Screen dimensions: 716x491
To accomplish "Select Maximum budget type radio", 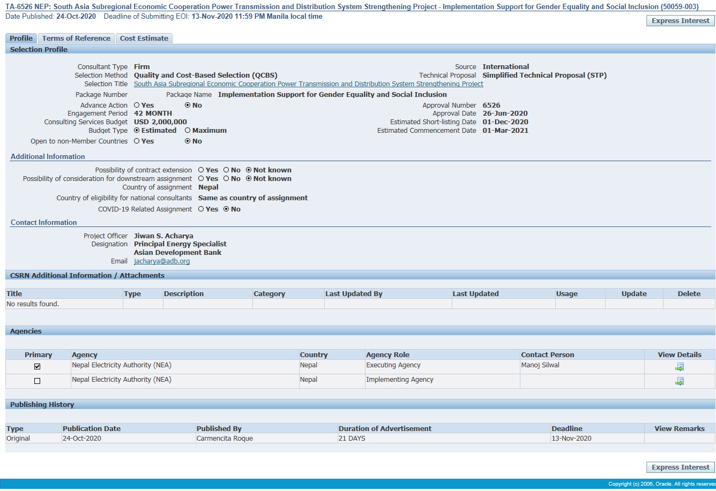I will coord(188,131).
